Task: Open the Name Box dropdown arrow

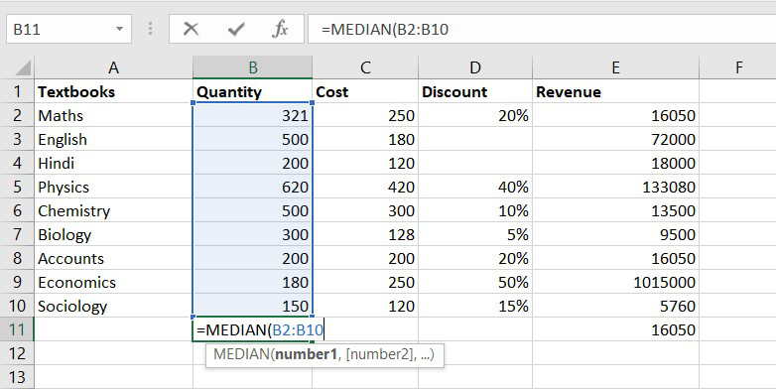Action: (119, 29)
